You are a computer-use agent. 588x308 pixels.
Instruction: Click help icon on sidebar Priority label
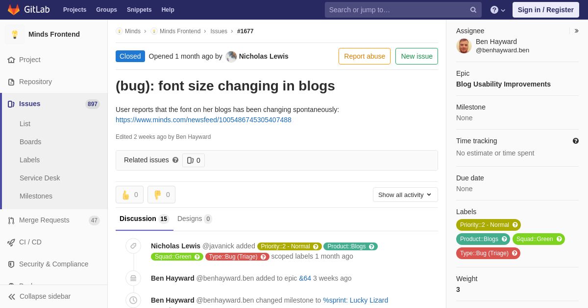click(x=515, y=225)
